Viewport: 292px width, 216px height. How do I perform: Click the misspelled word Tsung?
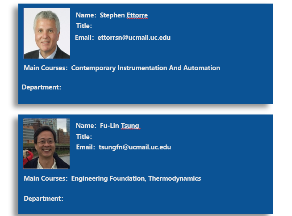tap(130, 126)
